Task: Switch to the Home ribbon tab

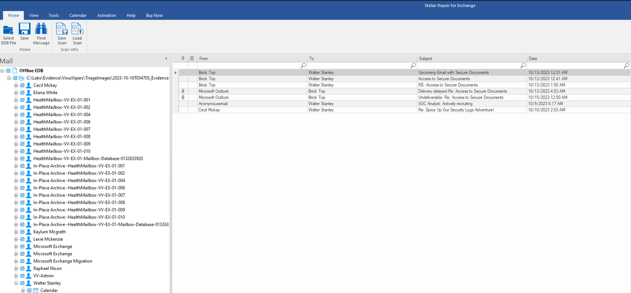Action: (x=13, y=15)
